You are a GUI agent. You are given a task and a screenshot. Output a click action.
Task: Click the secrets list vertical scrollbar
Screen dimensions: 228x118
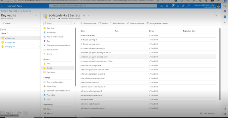pos(220,64)
